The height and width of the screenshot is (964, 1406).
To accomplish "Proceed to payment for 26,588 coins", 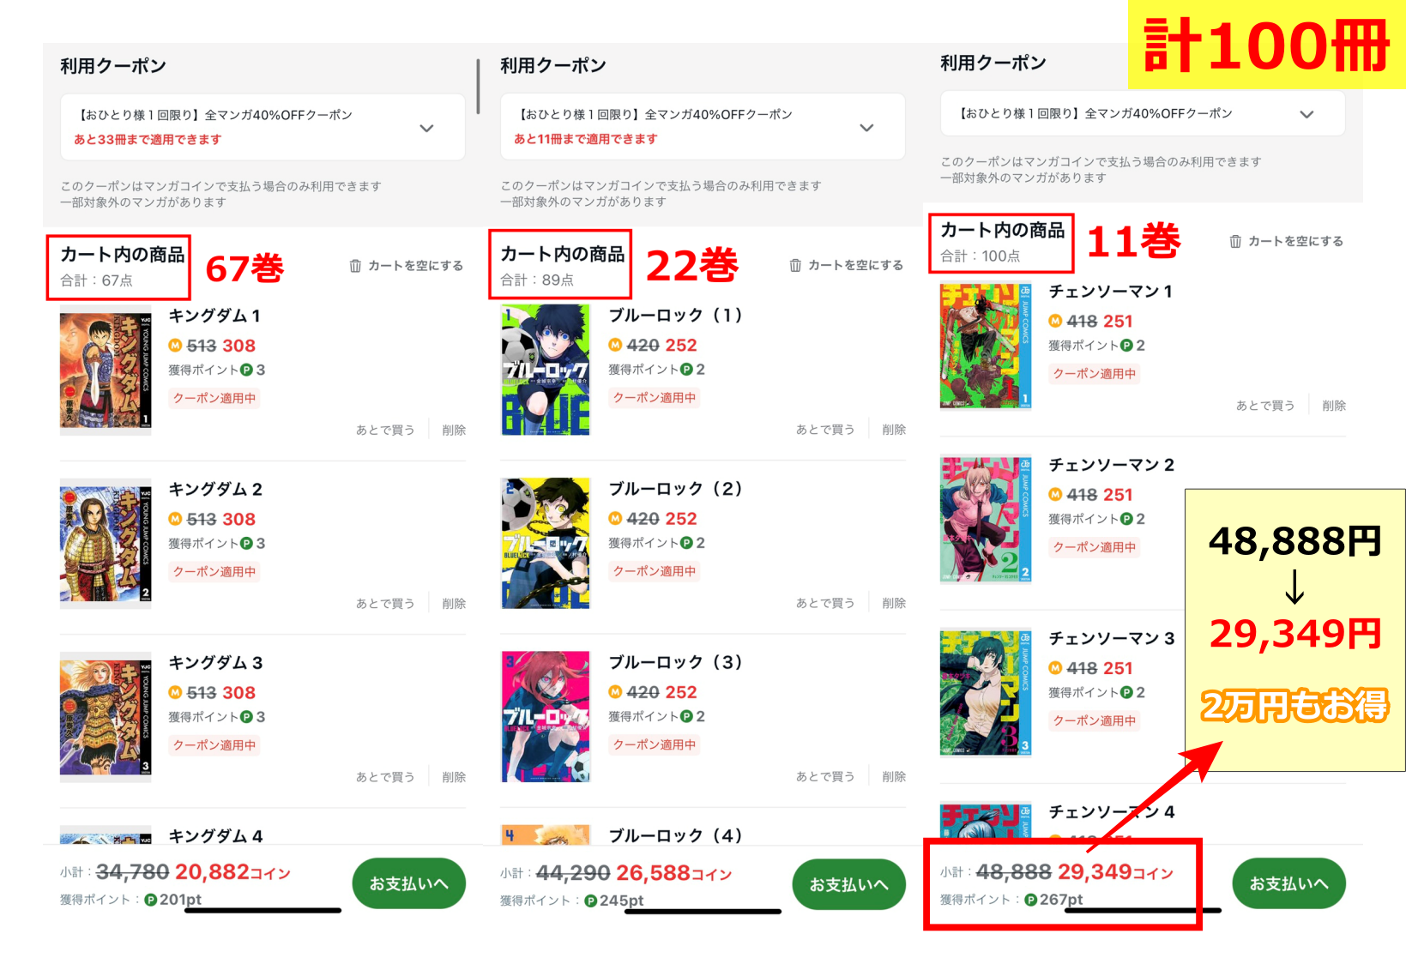I will click(x=849, y=884).
